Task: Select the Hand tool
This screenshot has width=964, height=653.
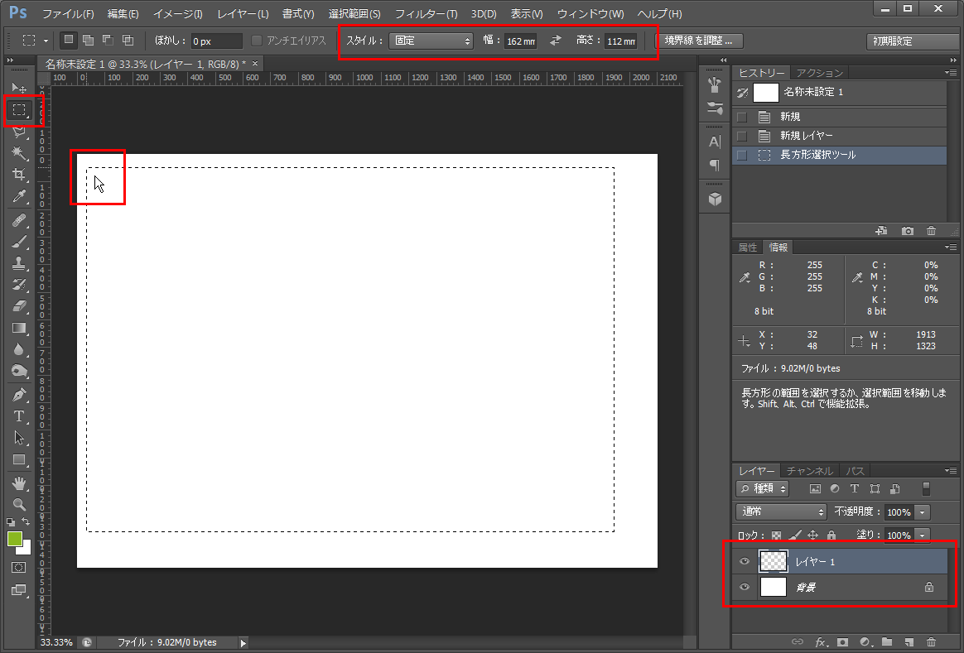Action: [19, 483]
